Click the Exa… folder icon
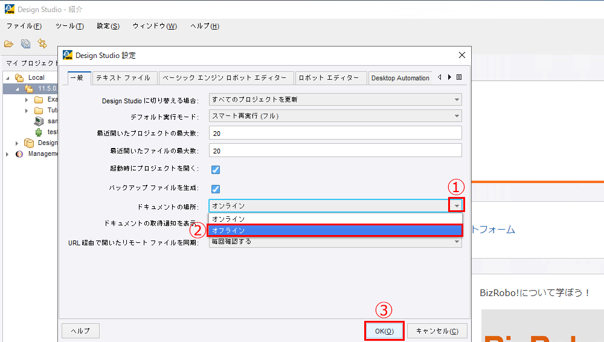Viewport: 604px width, 342px height. tap(39, 100)
